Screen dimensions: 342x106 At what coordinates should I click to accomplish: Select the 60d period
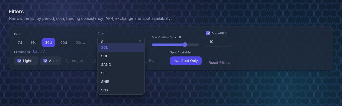point(64,43)
